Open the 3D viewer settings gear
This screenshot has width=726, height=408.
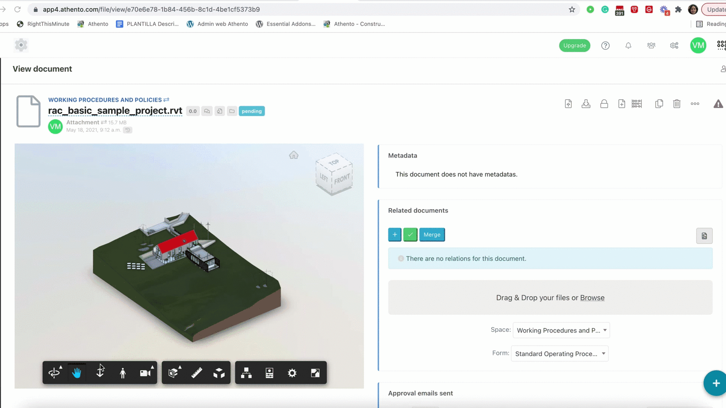pyautogui.click(x=292, y=372)
